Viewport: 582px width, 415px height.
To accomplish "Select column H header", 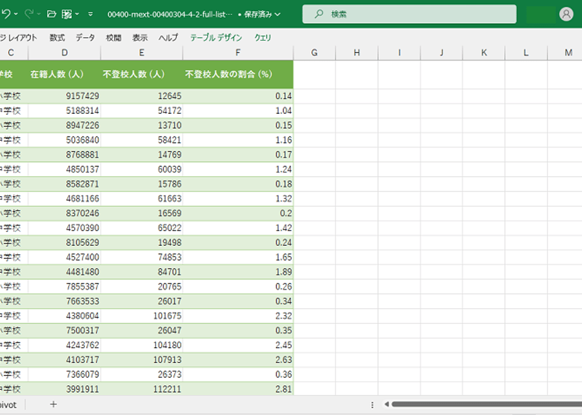I will [x=357, y=53].
